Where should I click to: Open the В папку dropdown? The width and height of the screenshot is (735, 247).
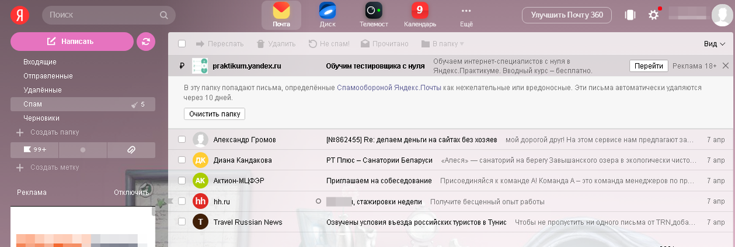[442, 44]
